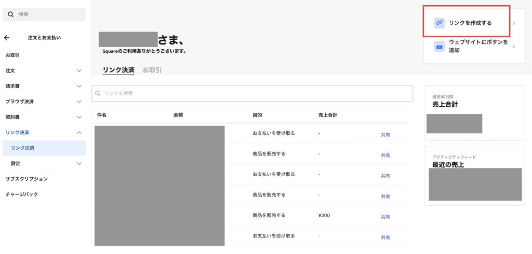
Task: Open チャージバック in the sidebar
Action: [22, 194]
